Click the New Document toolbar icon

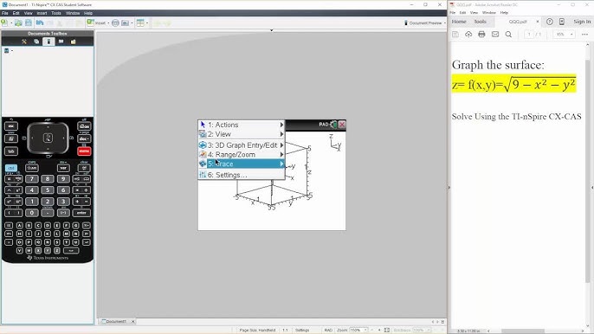click(x=4, y=22)
